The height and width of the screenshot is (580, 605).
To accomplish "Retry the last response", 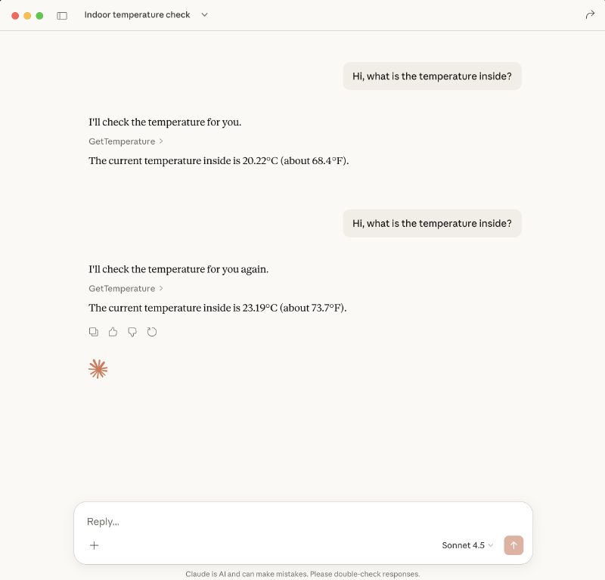I will 152,332.
